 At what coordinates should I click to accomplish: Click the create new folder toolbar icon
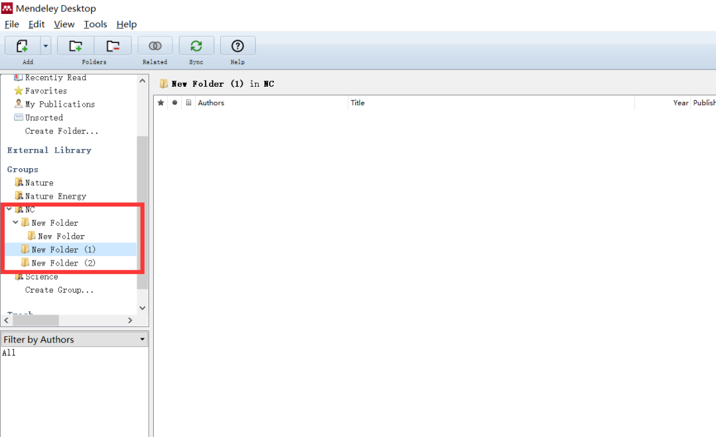(76, 46)
